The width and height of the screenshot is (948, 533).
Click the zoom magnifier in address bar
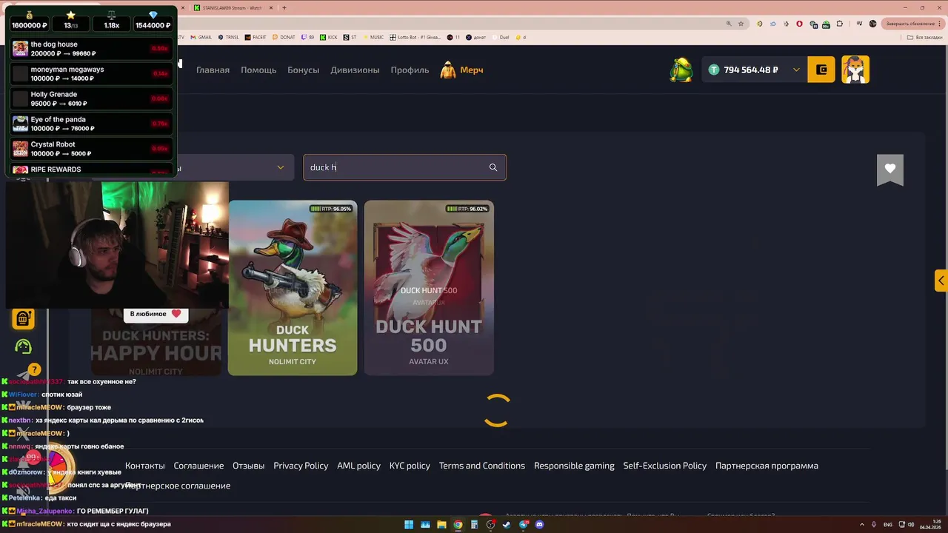[727, 24]
